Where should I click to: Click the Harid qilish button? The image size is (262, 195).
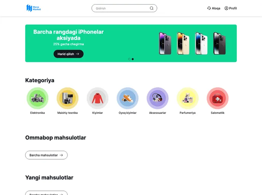69,54
